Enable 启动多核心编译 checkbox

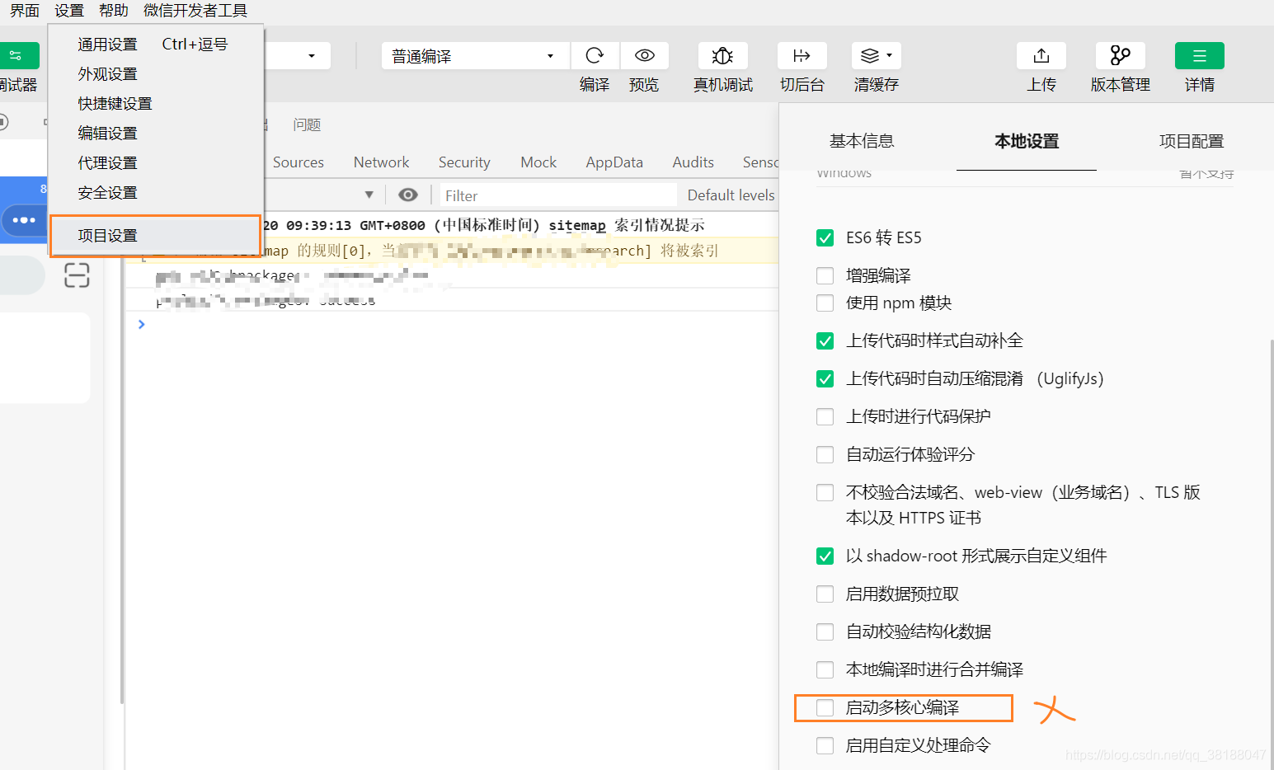[825, 707]
